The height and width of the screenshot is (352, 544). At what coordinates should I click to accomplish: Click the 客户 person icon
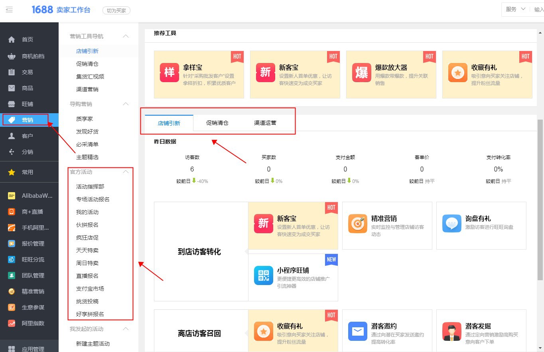[x=12, y=136]
